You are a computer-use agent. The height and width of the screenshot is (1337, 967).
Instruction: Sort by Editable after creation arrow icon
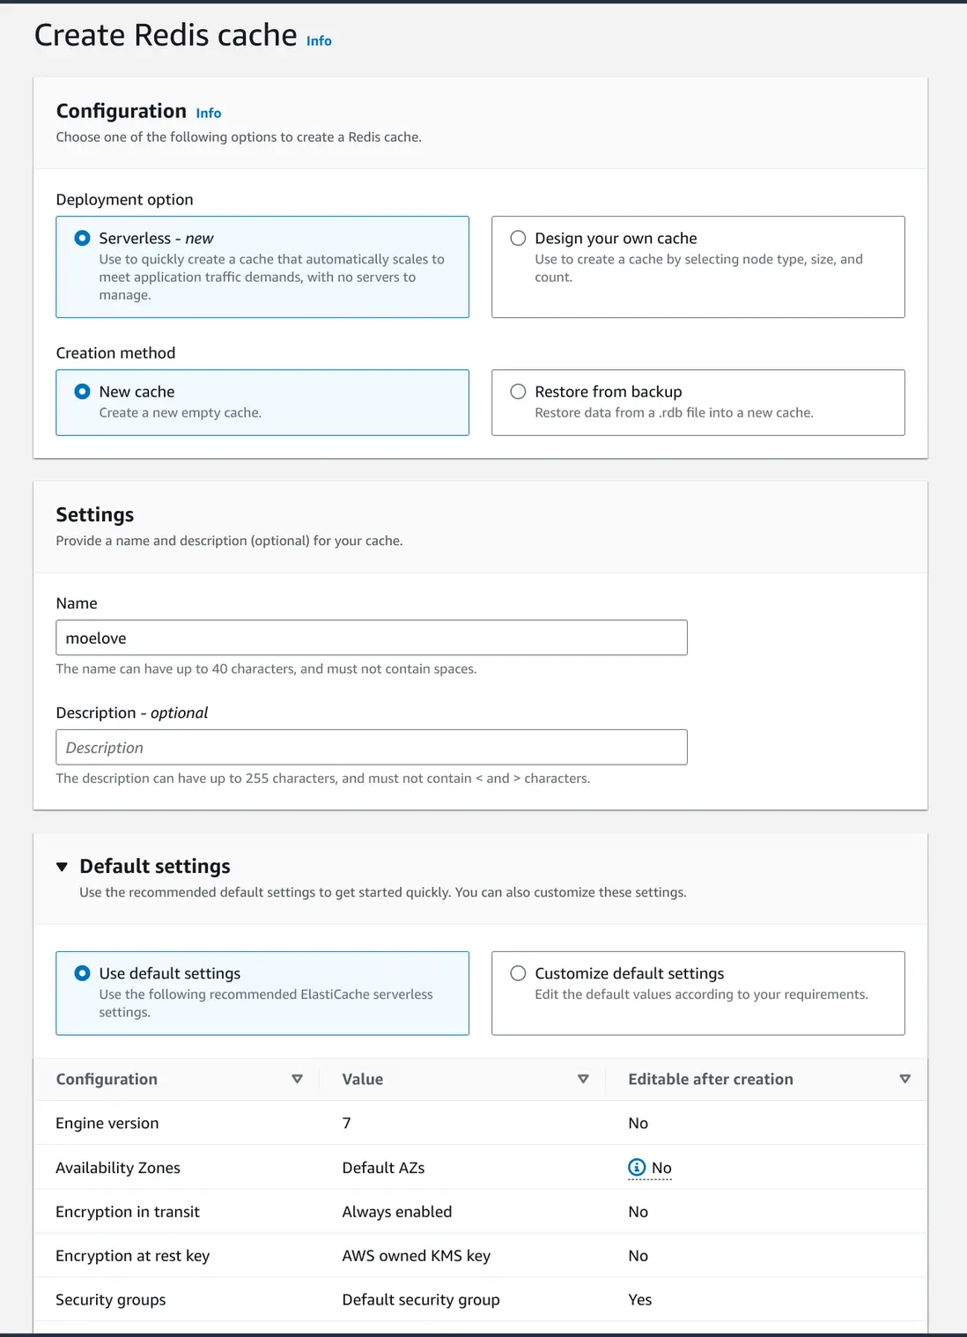coord(904,1079)
